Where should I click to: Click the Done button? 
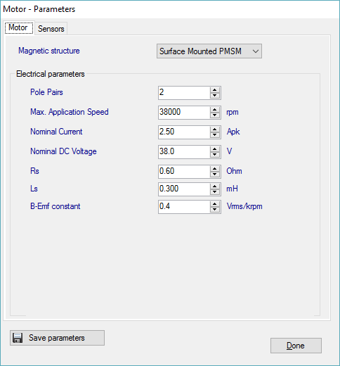click(296, 346)
